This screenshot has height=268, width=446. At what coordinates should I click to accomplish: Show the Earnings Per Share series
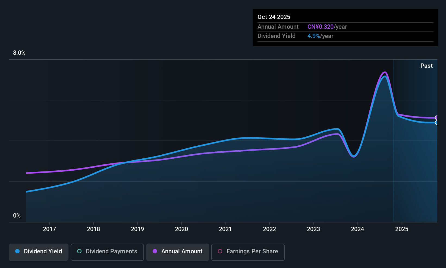click(248, 252)
